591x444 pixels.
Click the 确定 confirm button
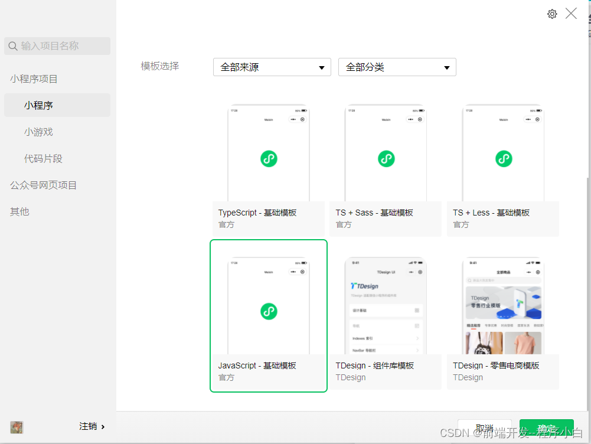click(547, 429)
